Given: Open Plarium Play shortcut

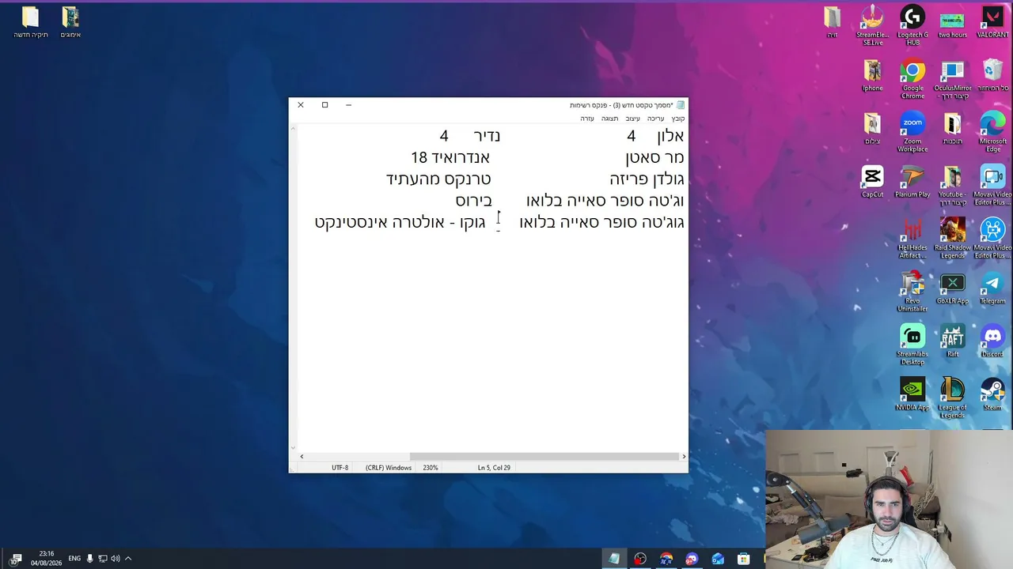Looking at the screenshot, I should pyautogui.click(x=912, y=182).
